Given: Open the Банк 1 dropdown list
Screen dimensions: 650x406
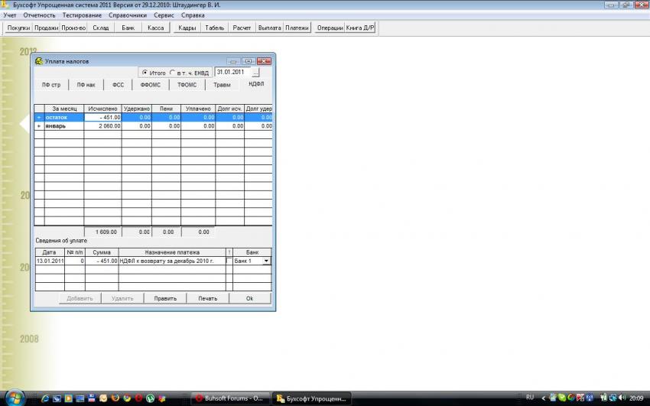Looking at the screenshot, I should point(266,261).
